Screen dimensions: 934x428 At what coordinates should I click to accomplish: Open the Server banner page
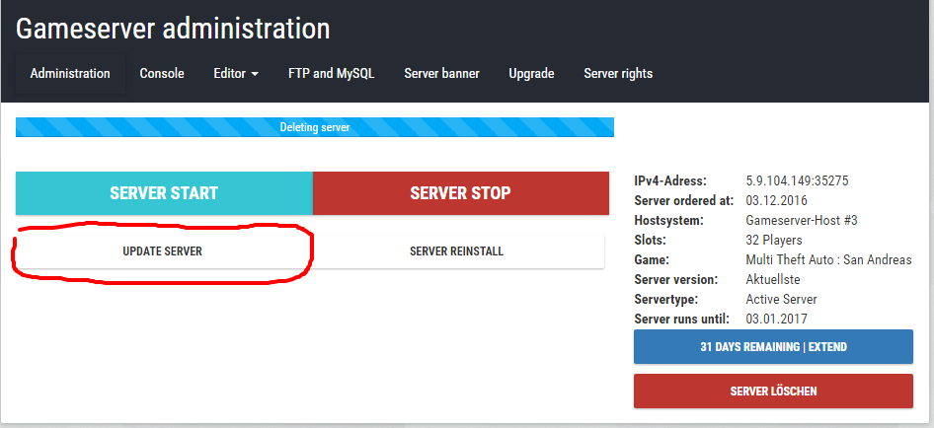[x=441, y=74]
